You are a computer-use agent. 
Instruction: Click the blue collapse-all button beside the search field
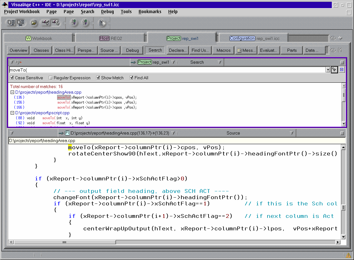pyautogui.click(x=342, y=70)
